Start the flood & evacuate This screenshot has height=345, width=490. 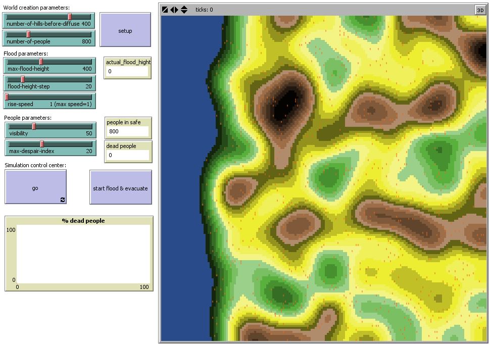120,187
